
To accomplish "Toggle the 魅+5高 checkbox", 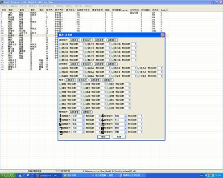I will coord(113,60).
